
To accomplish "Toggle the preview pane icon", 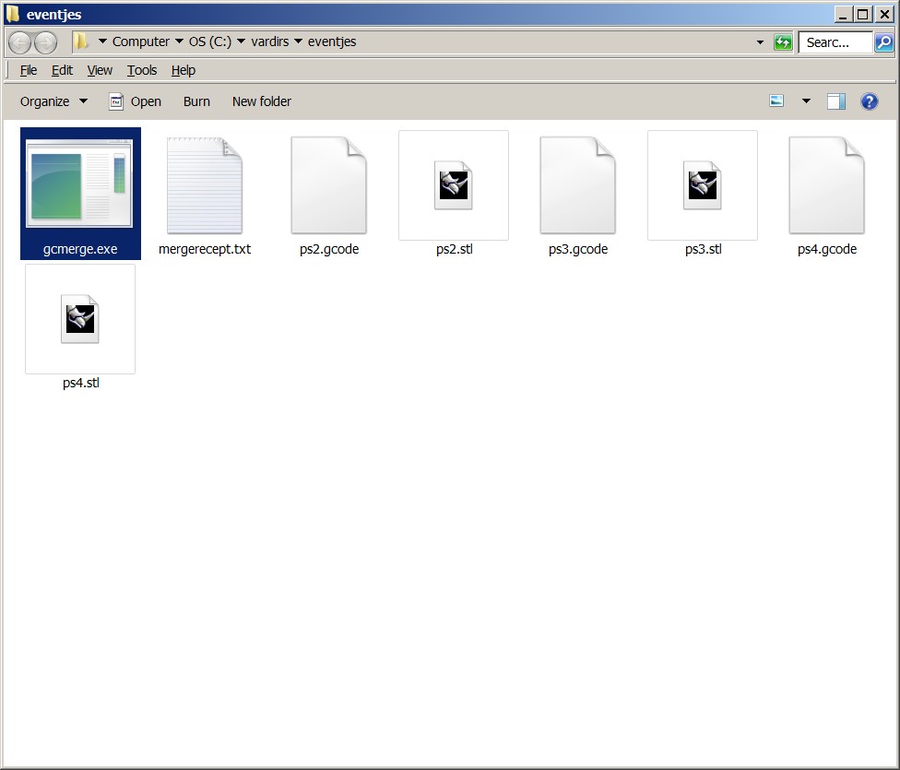I will coord(835,101).
